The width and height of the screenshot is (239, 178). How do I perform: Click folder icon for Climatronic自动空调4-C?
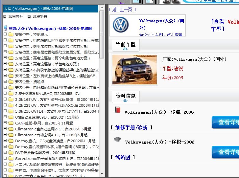tap(11, 135)
